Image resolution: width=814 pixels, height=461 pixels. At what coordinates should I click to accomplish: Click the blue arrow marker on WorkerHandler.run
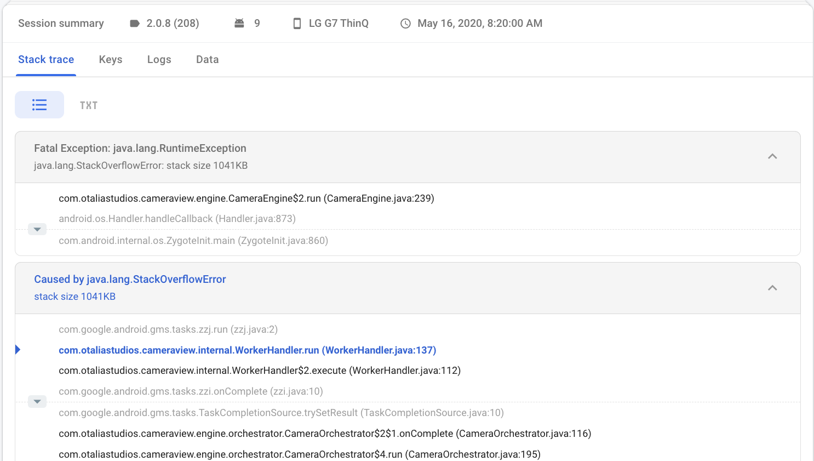(x=18, y=349)
